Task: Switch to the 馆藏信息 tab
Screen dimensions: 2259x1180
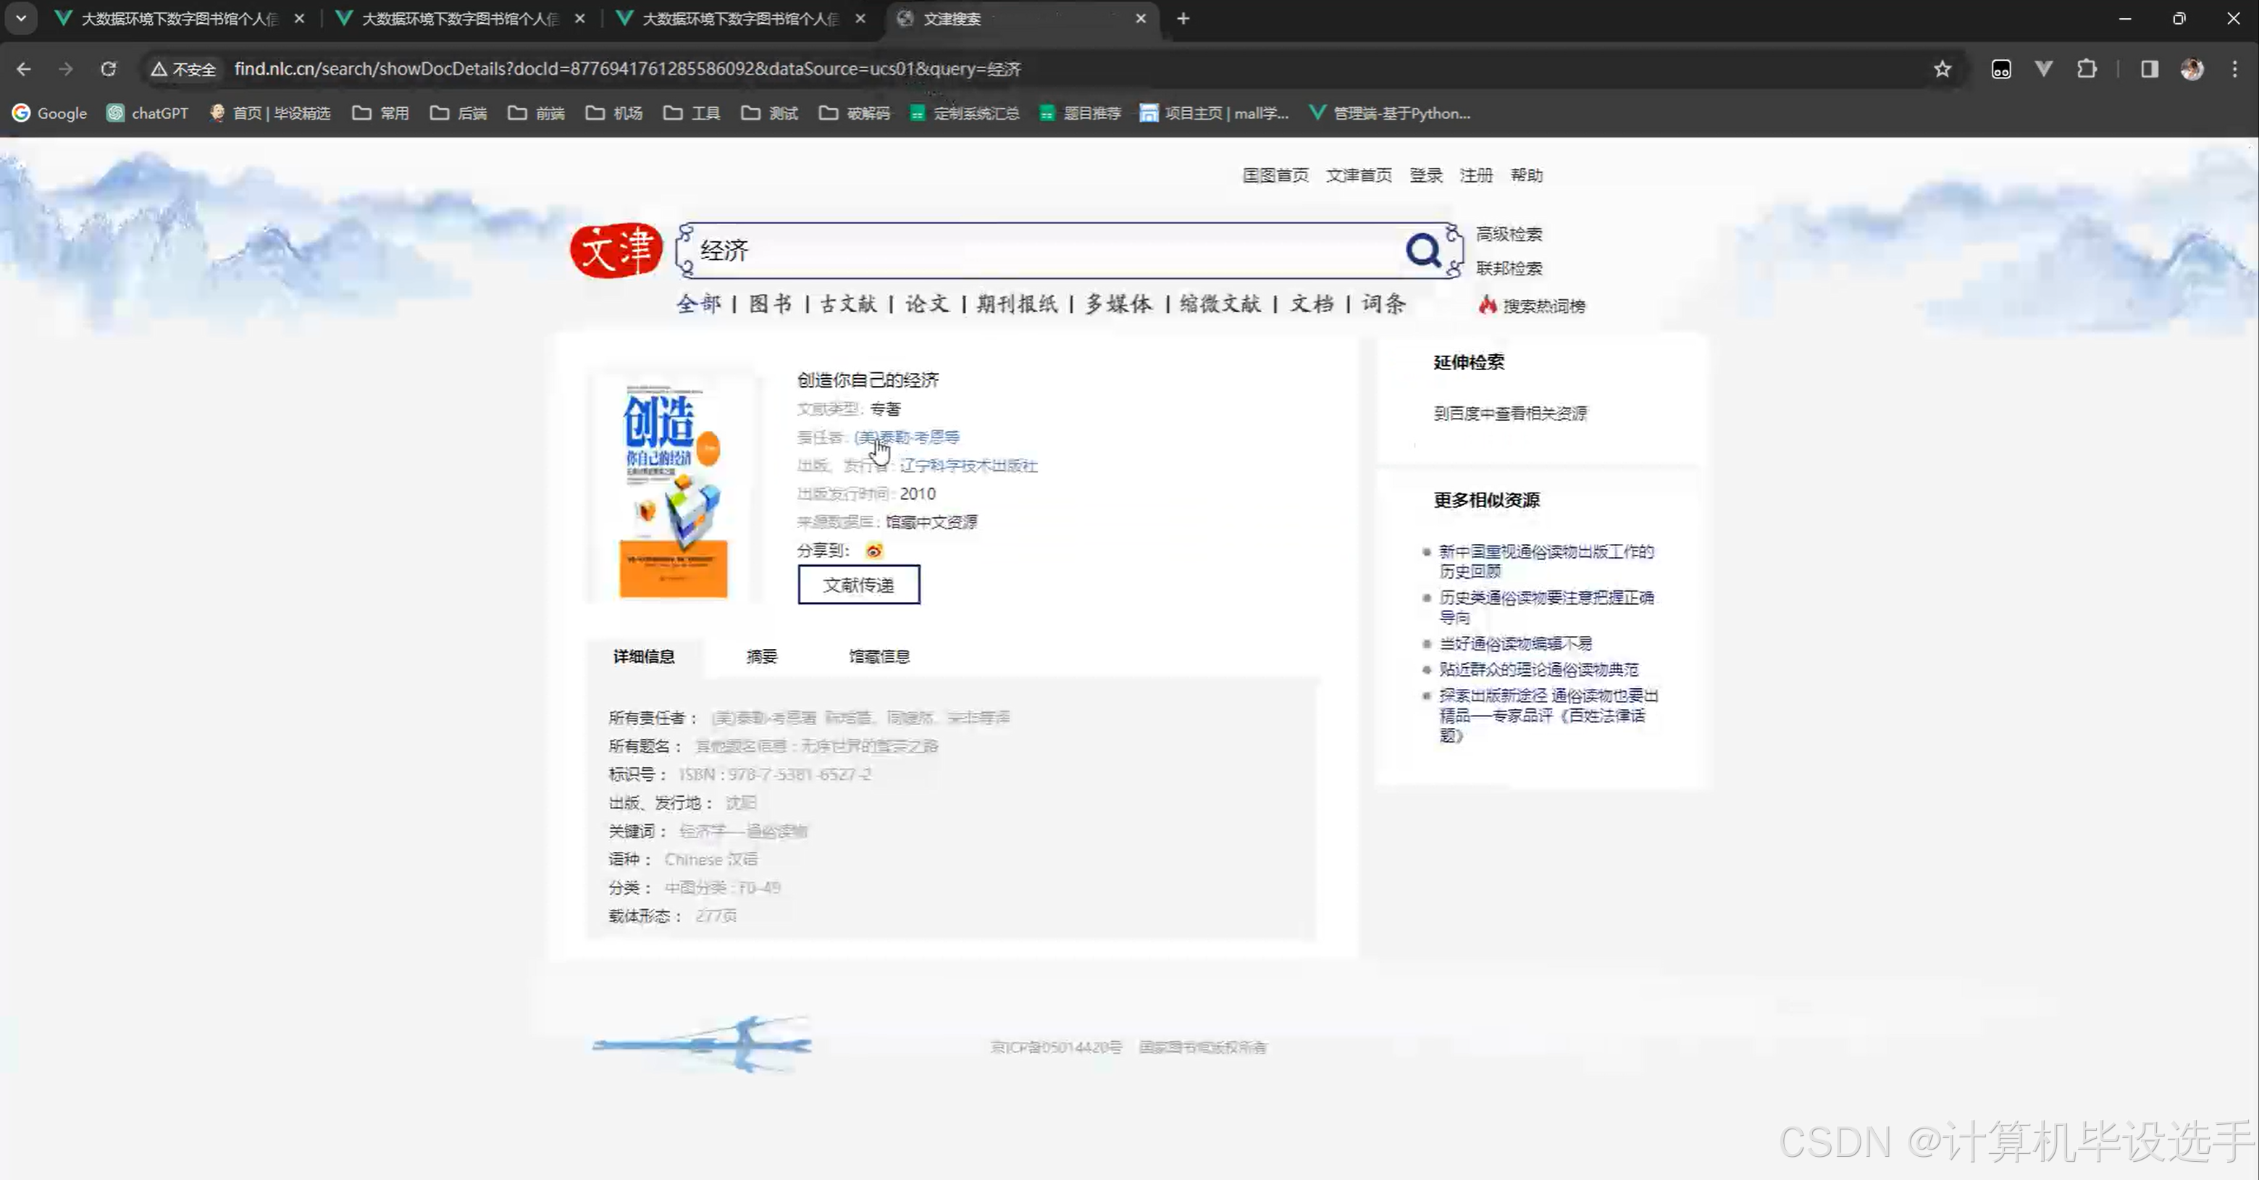Action: coord(879,656)
